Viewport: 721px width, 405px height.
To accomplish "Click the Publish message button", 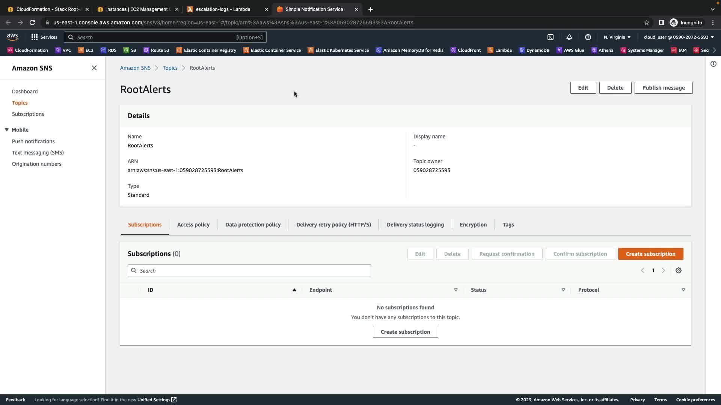I will pos(663,88).
